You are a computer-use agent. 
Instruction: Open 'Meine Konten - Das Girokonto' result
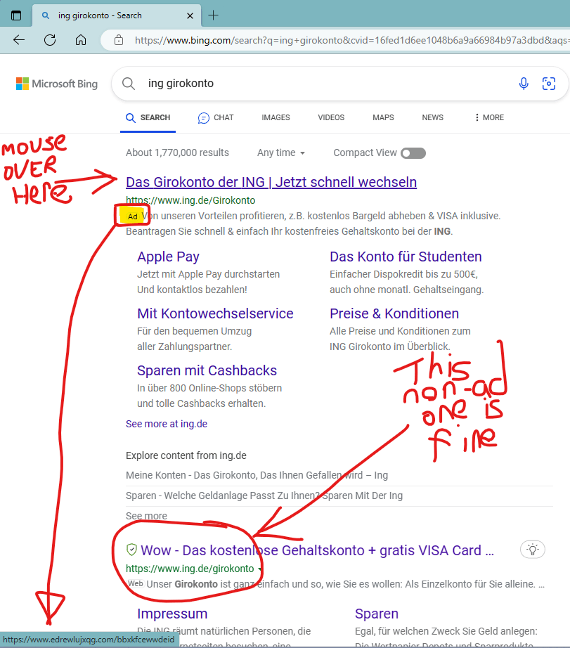coord(257,475)
